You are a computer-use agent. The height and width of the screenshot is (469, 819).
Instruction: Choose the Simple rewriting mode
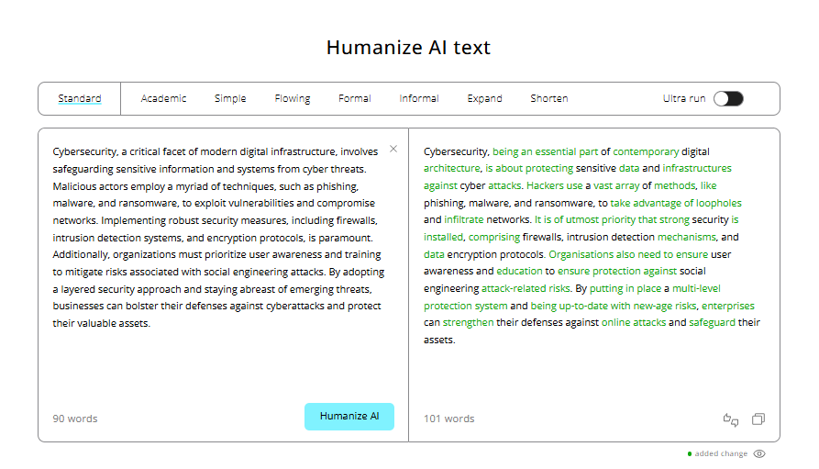click(230, 99)
